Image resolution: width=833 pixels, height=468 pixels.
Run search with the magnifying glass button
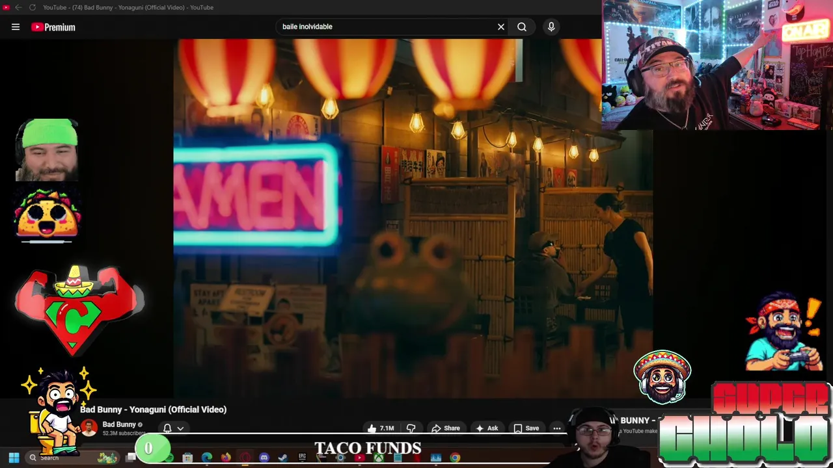tap(522, 27)
